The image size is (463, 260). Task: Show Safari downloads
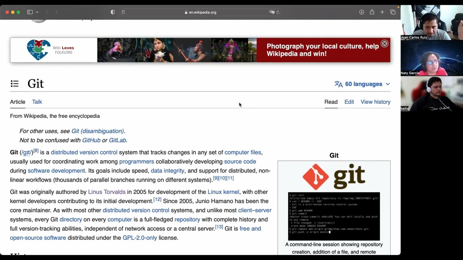coord(361,12)
